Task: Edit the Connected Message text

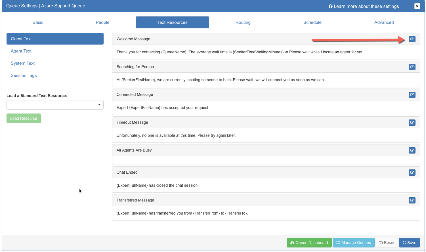Action: (412, 95)
